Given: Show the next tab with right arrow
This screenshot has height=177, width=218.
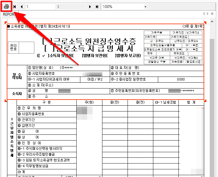Looking at the screenshot, I should pyautogui.click(x=208, y=13).
